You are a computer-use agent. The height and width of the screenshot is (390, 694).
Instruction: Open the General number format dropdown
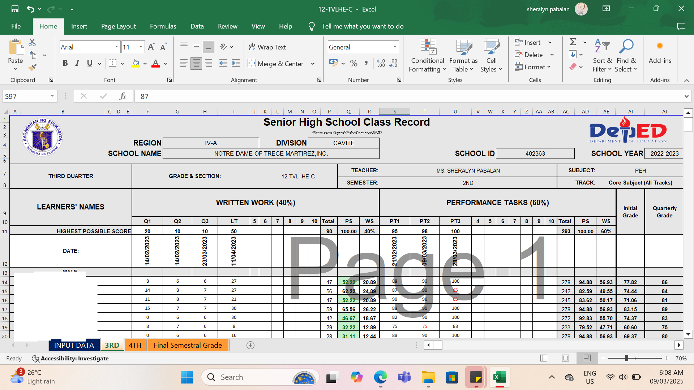(395, 47)
